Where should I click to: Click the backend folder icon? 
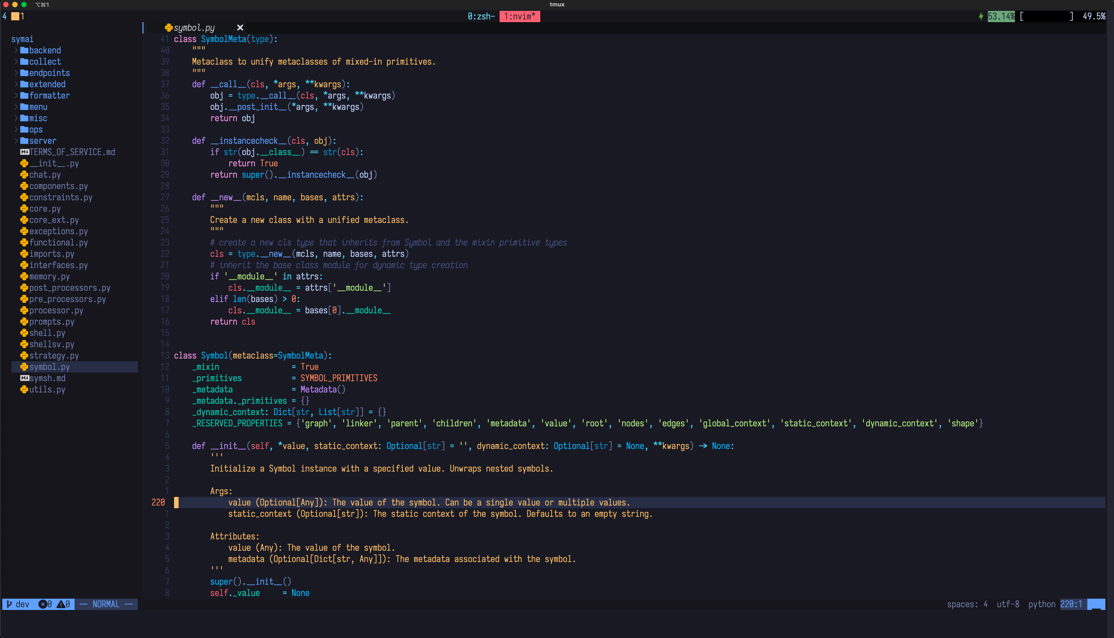[24, 50]
